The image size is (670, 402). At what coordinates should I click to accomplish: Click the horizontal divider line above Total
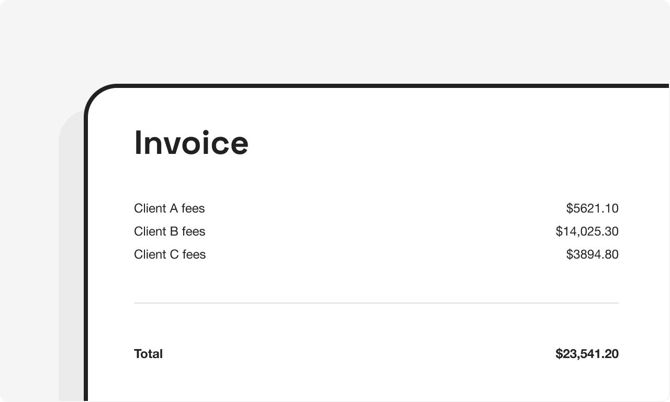[376, 303]
